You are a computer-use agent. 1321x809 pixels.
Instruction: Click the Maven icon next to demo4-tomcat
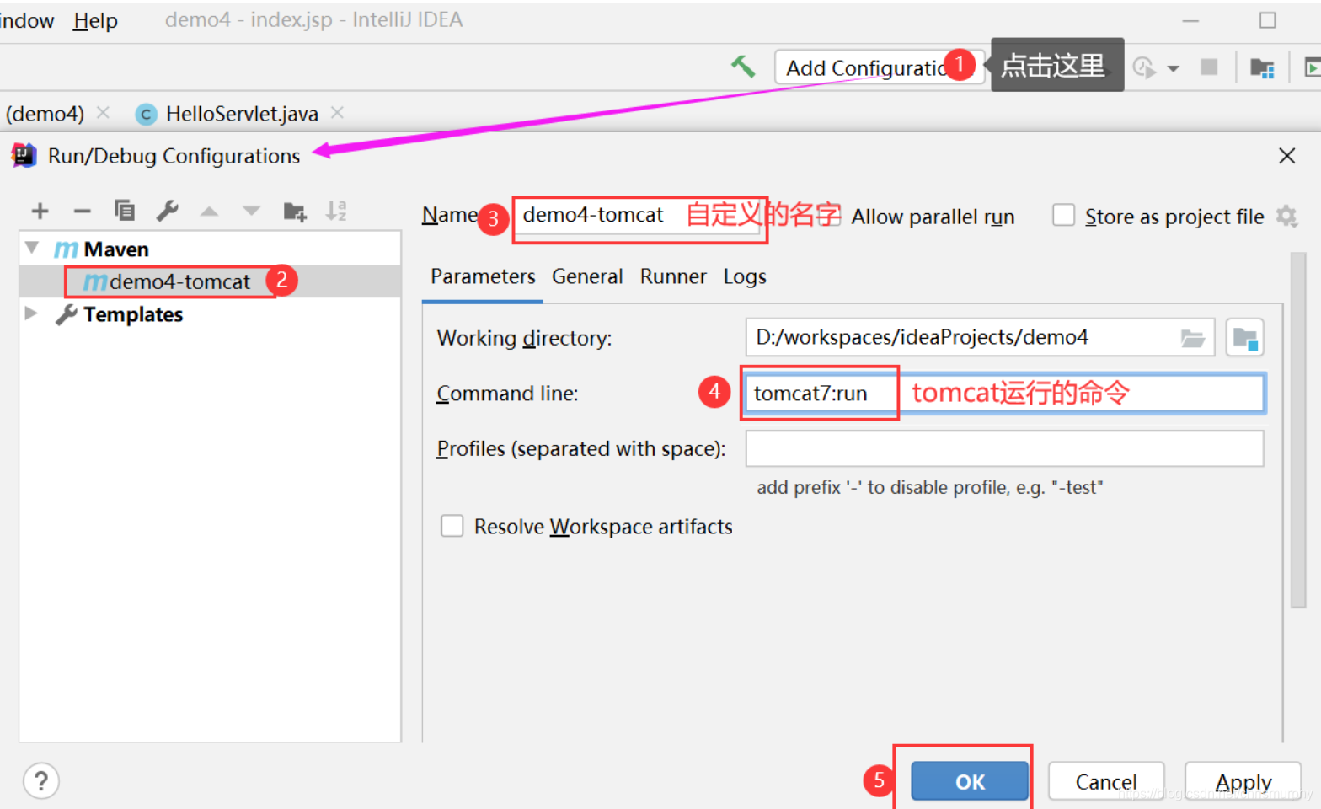pos(94,281)
